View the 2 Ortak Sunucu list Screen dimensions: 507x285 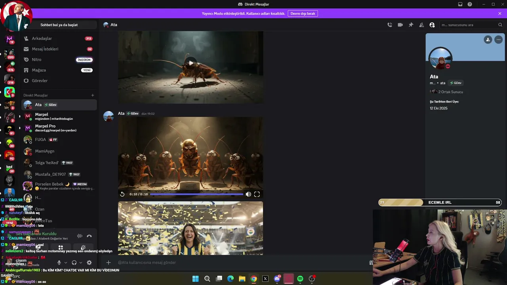(446, 92)
